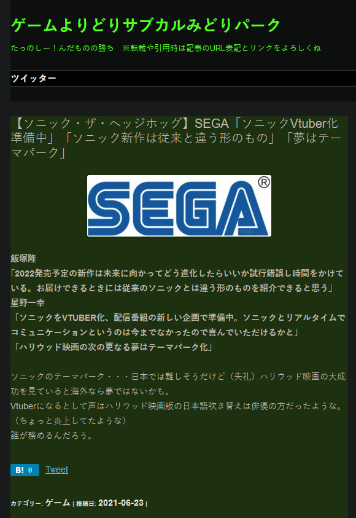Viewport: 356px width, 518px height.
Task: Click the Tweet share link
Action: point(56,469)
